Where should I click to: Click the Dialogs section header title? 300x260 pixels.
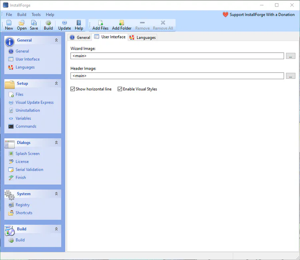[x=24, y=142]
